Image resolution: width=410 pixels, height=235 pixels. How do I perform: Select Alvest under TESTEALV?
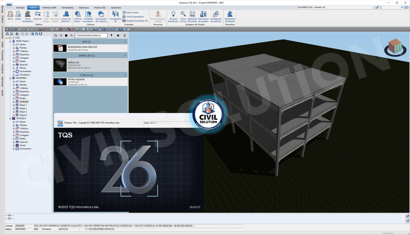coord(23,145)
